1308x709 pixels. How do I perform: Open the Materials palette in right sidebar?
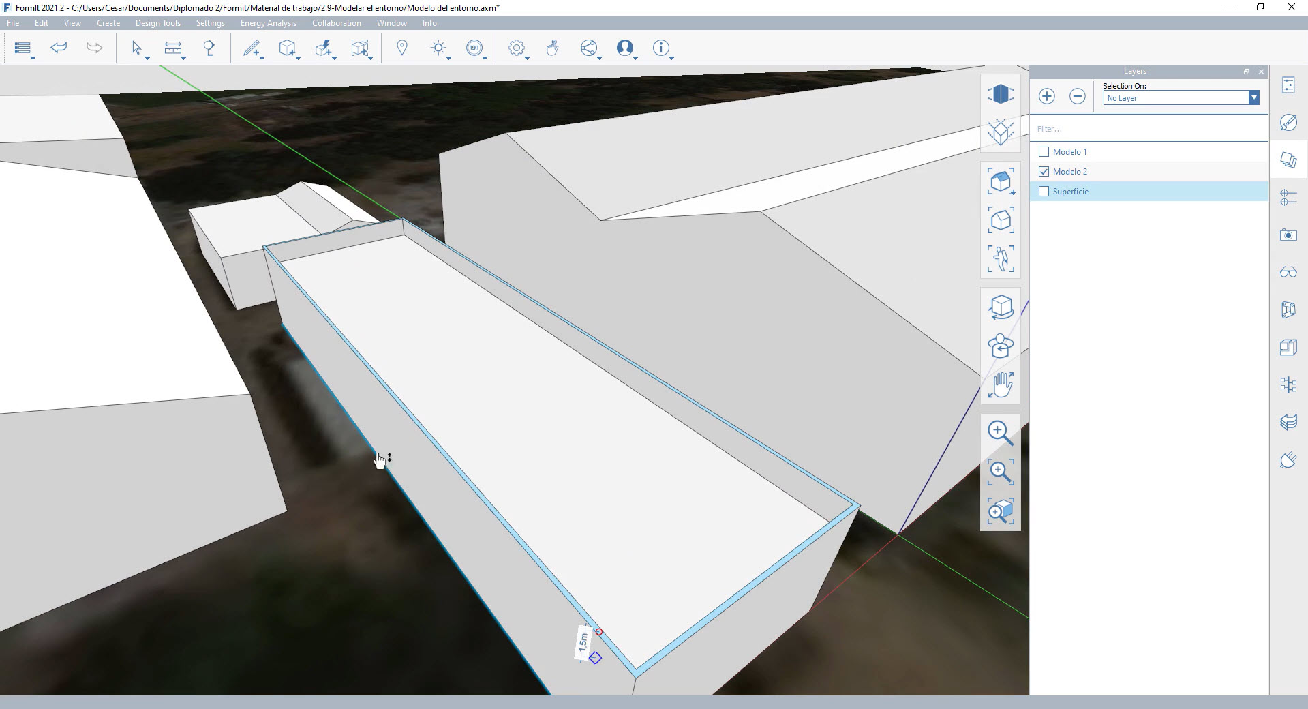pos(1288,123)
